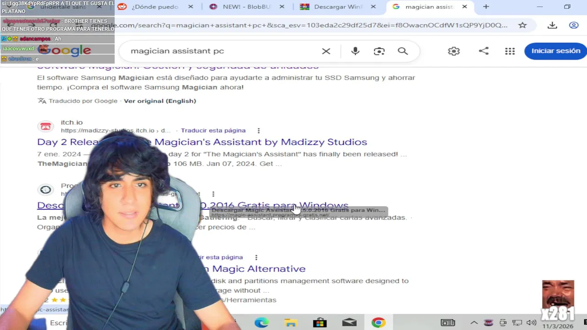The width and height of the screenshot is (587, 330).
Task: Open Google Lens image search
Action: click(379, 51)
